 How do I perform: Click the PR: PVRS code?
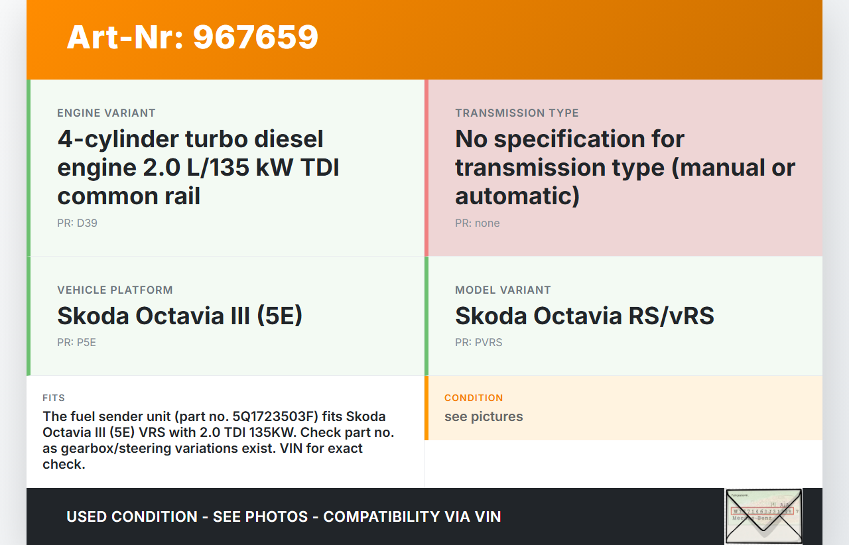click(x=478, y=342)
